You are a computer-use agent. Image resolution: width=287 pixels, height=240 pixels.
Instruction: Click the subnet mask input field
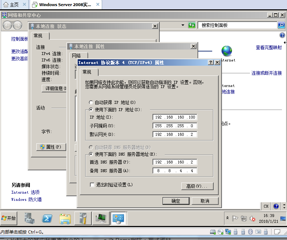[x=175, y=126]
